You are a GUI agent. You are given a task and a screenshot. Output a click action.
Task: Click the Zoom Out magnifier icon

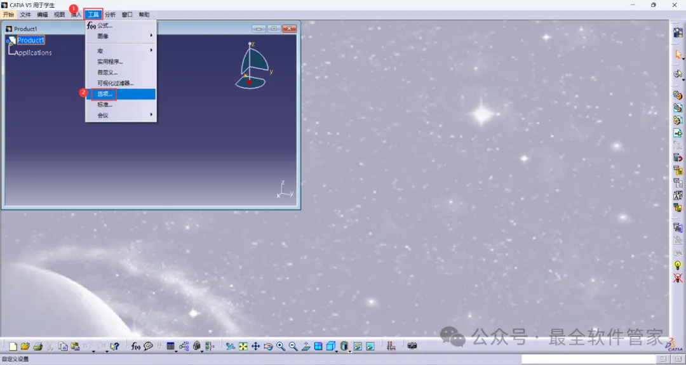(x=293, y=347)
